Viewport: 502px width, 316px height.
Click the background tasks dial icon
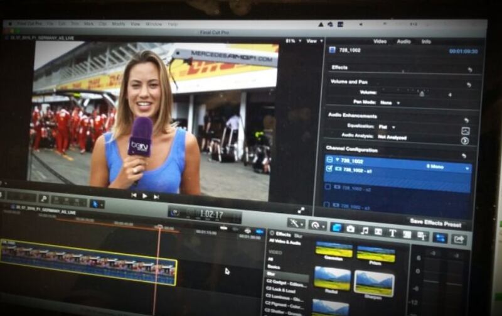coord(175,212)
